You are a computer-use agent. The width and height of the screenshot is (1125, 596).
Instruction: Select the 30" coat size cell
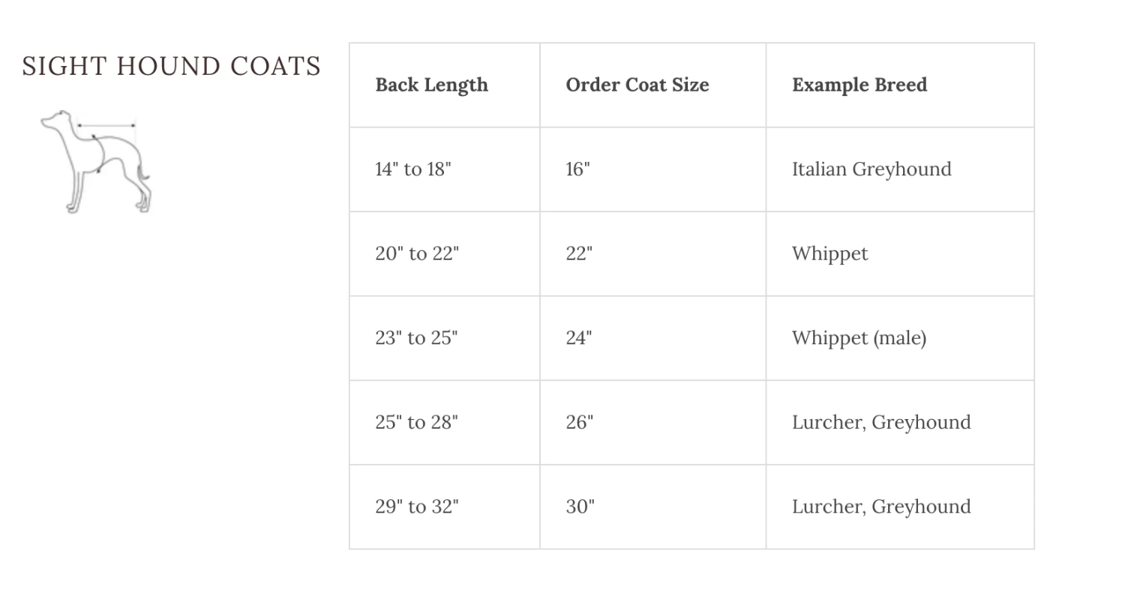coord(580,507)
